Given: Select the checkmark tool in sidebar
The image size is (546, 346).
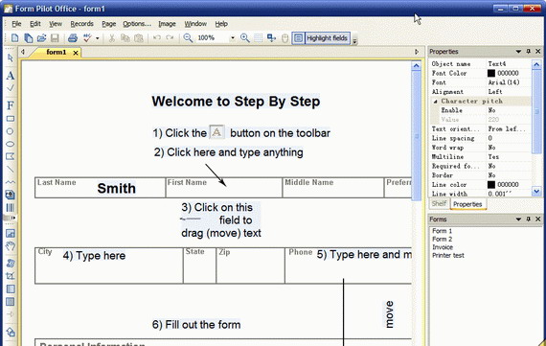Looking at the screenshot, I should (x=11, y=88).
